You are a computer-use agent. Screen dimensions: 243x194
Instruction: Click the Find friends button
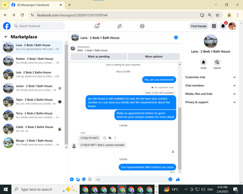point(199,26)
